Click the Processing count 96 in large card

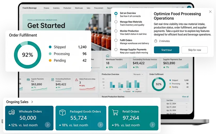(x=84, y=54)
